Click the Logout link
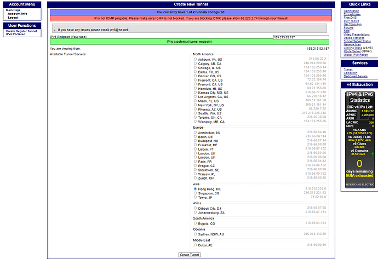 (13, 18)
